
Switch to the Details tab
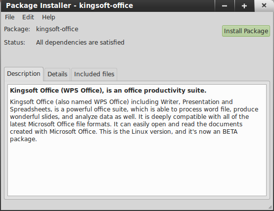click(57, 74)
